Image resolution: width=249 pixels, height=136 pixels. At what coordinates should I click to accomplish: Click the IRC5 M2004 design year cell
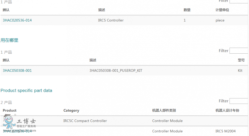[225, 131]
